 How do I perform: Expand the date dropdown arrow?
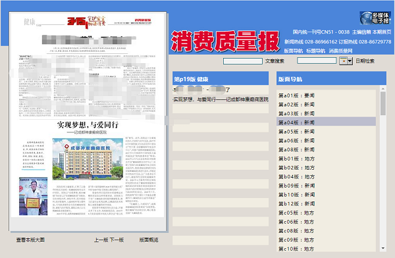click(350, 61)
